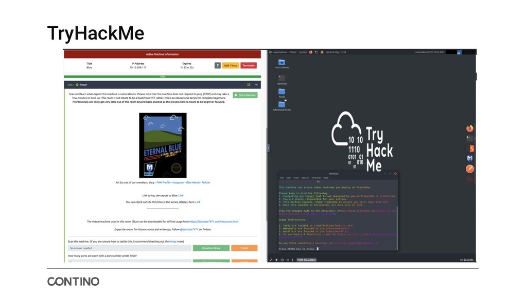Open the THM Profile link
Image resolution: width=527 pixels, height=296 pixels.
click(x=163, y=182)
